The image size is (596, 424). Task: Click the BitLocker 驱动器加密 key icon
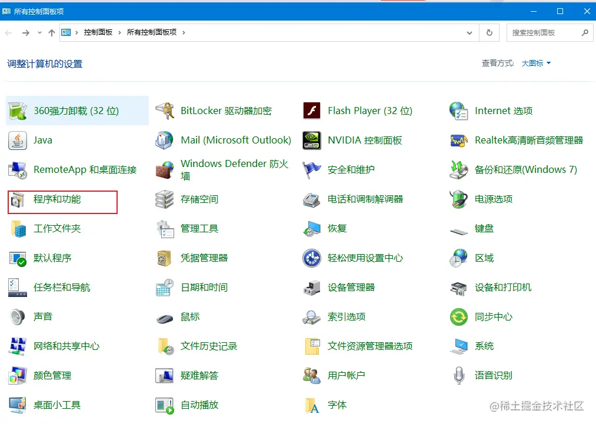tap(165, 111)
